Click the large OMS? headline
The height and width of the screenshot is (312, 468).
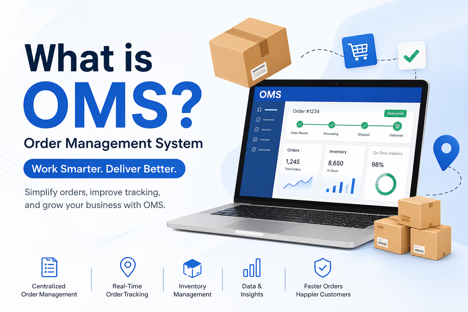[x=113, y=104]
